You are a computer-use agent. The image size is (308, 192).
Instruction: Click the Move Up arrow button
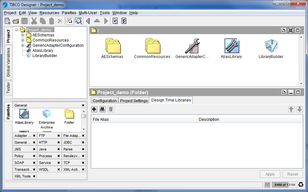coord(291,109)
